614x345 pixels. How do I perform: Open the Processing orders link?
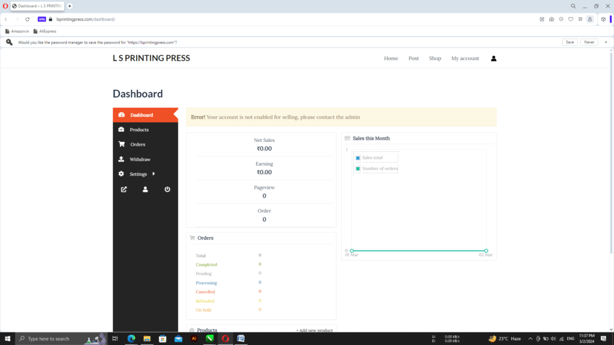[x=206, y=283]
